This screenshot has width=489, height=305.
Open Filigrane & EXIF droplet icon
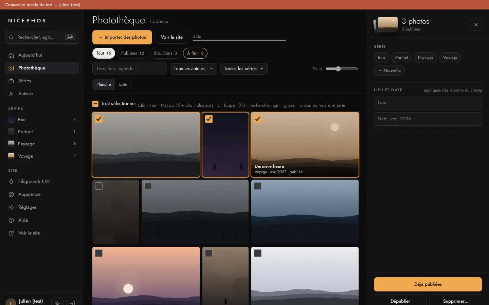pos(11,182)
